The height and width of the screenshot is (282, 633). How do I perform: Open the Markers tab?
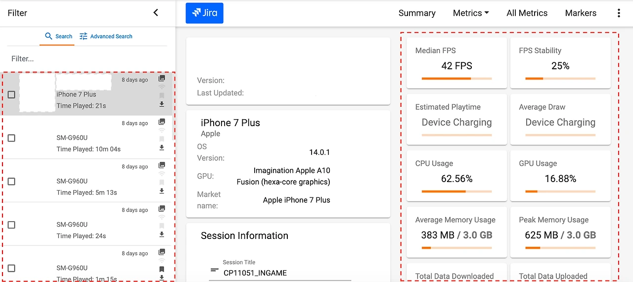[x=581, y=13]
